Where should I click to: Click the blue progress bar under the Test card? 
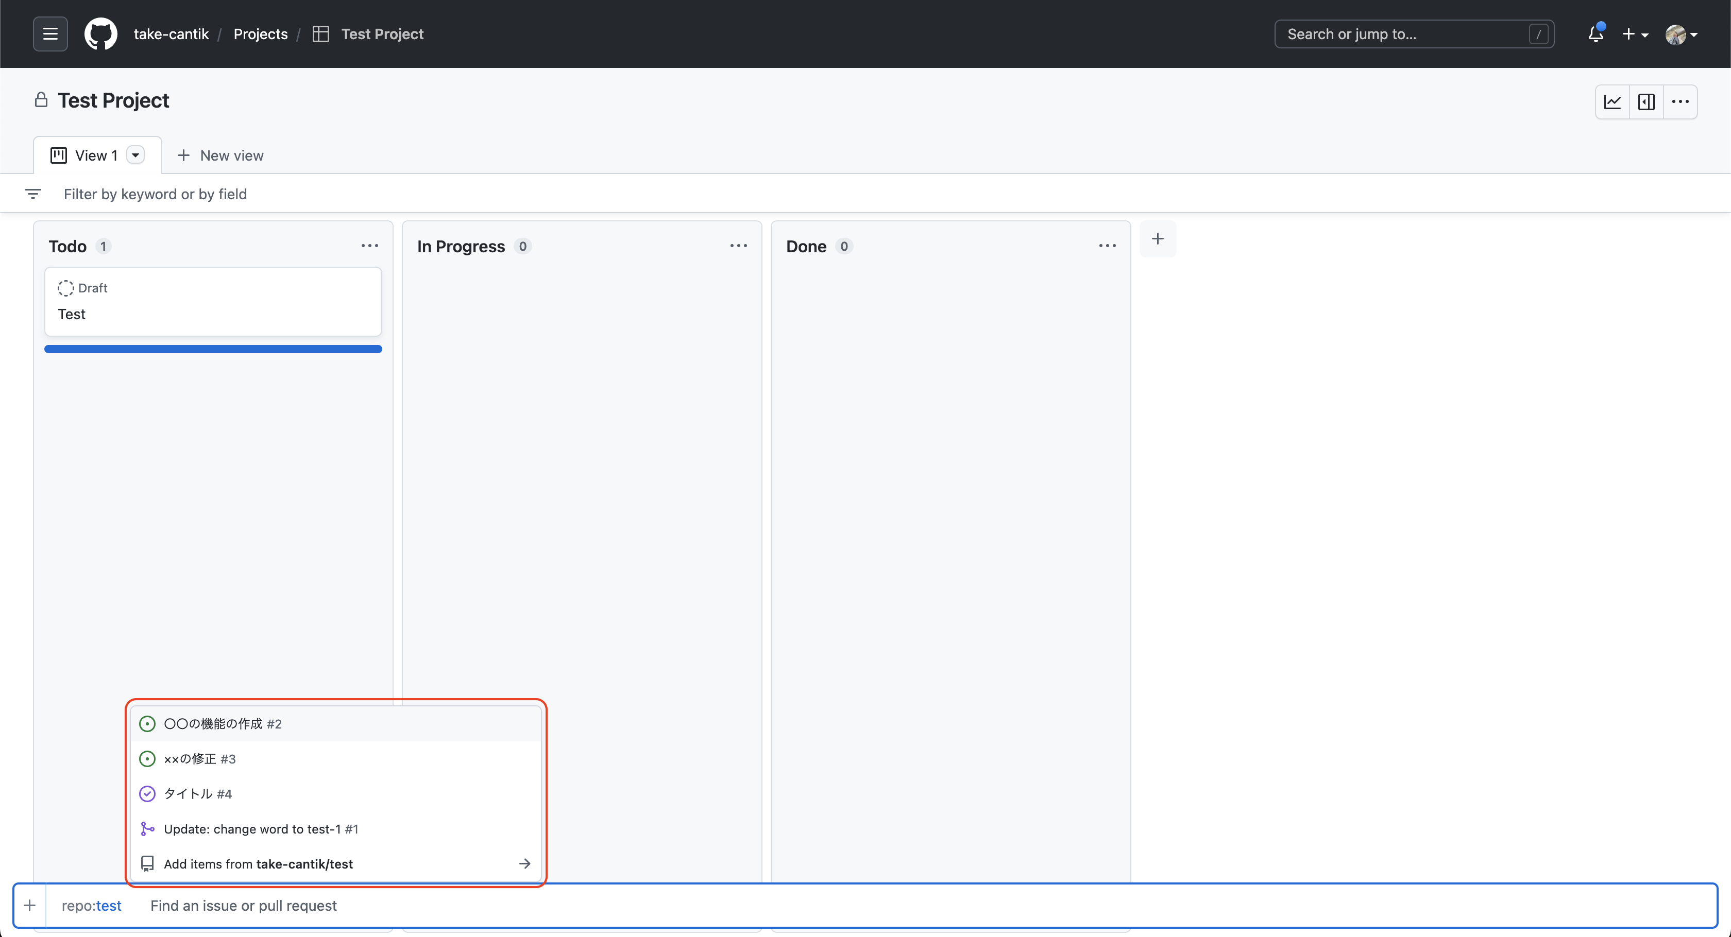click(213, 349)
